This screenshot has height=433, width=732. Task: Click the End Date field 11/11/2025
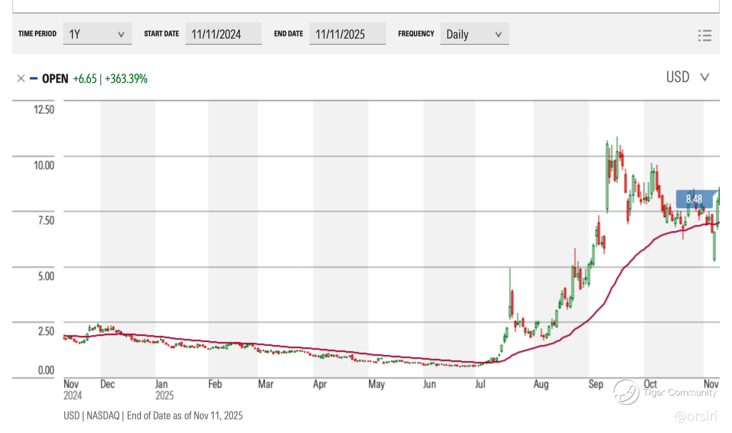[347, 34]
